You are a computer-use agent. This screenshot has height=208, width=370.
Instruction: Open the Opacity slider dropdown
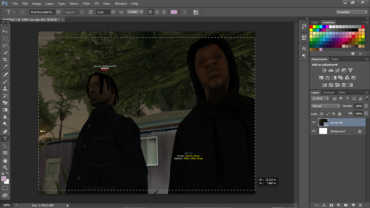366,106
